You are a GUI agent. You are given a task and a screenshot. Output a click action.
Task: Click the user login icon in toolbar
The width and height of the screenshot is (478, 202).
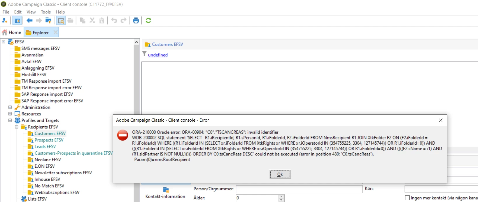[x=5, y=20]
